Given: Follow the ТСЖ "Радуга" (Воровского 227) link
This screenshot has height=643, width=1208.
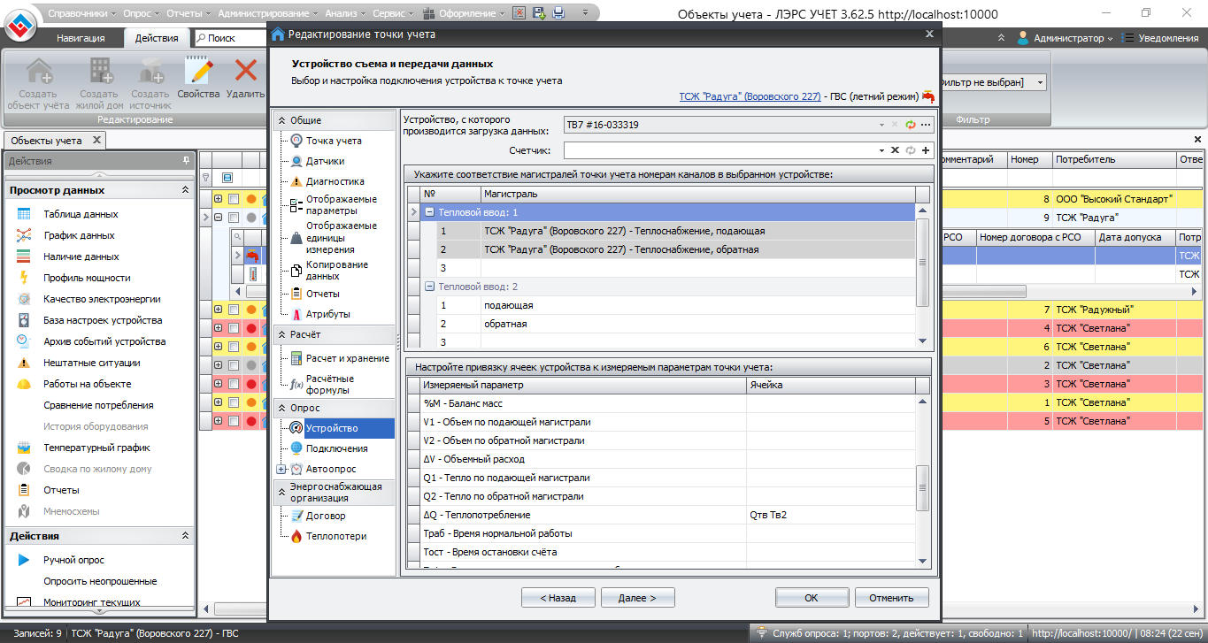Looking at the screenshot, I should (x=750, y=96).
